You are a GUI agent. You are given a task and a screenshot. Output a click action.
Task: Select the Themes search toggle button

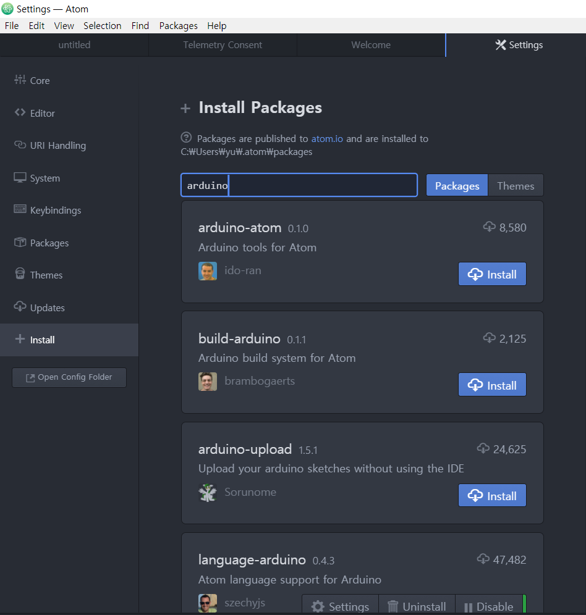[x=516, y=185]
